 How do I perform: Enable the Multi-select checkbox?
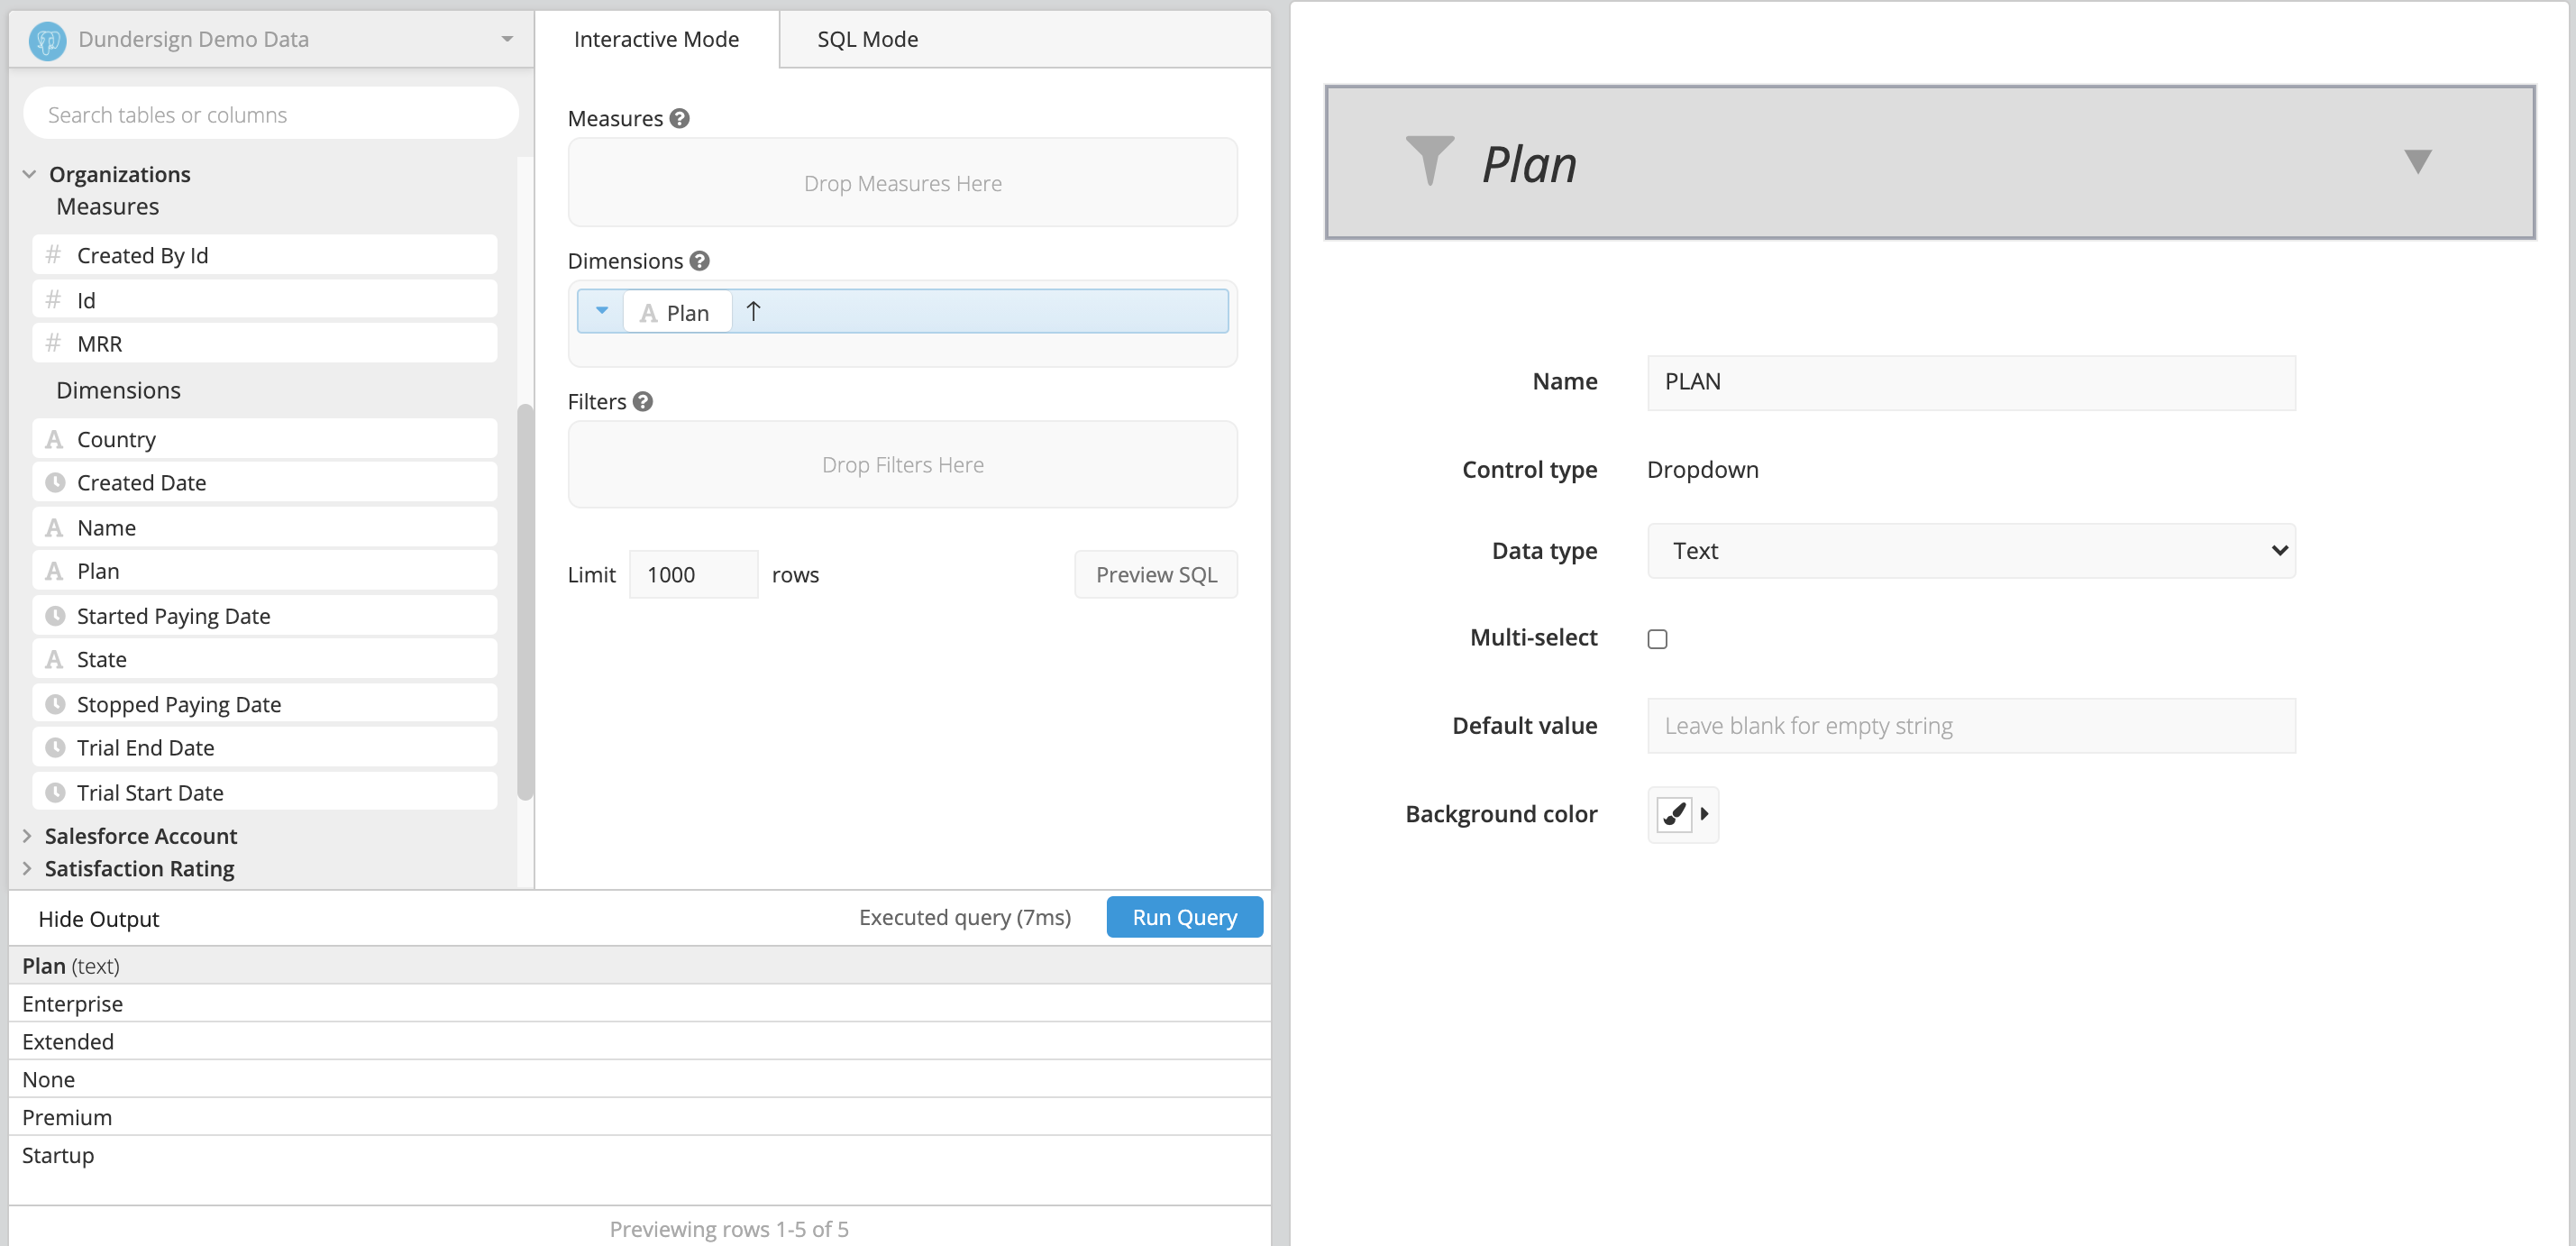point(1658,639)
